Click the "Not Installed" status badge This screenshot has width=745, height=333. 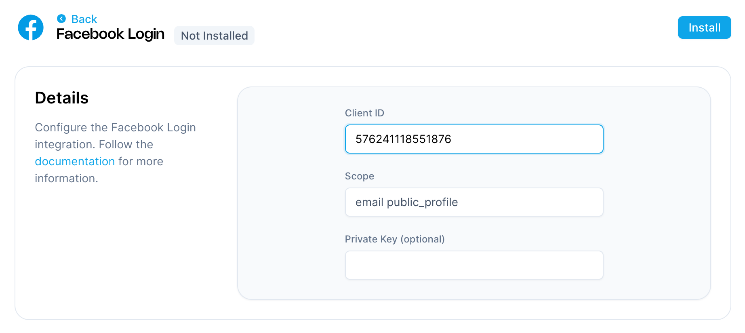pyautogui.click(x=214, y=36)
